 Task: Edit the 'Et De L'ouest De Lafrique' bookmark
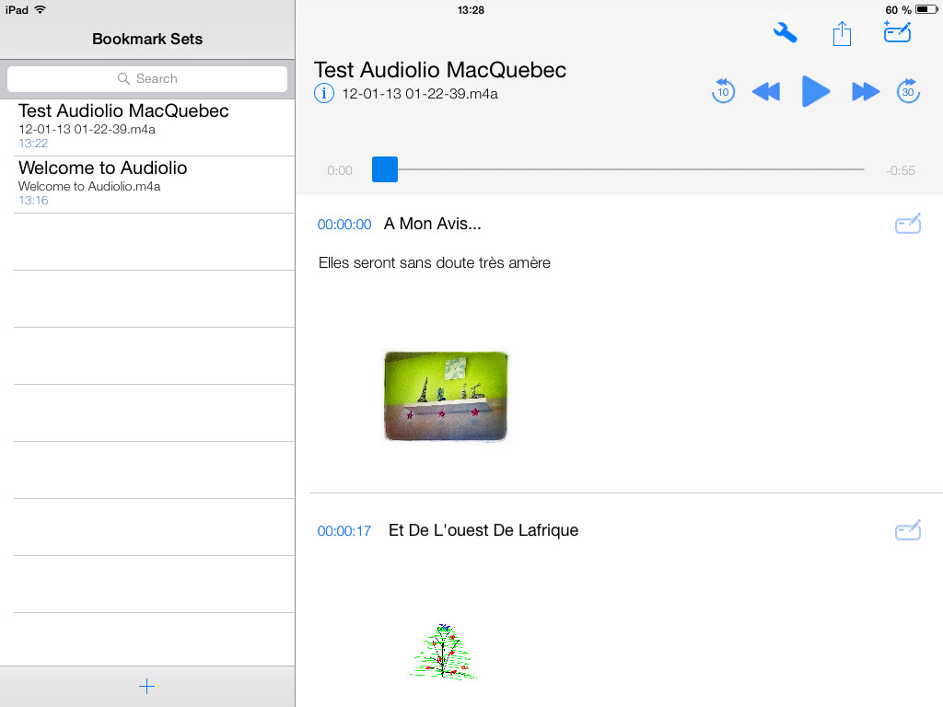pos(908,530)
